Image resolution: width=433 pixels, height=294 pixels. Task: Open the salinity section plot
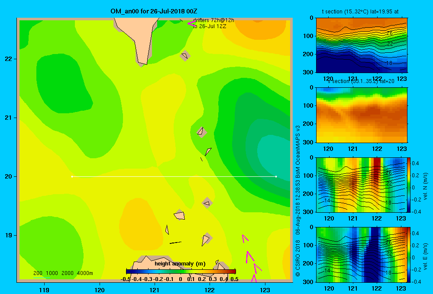[x=362, y=115]
